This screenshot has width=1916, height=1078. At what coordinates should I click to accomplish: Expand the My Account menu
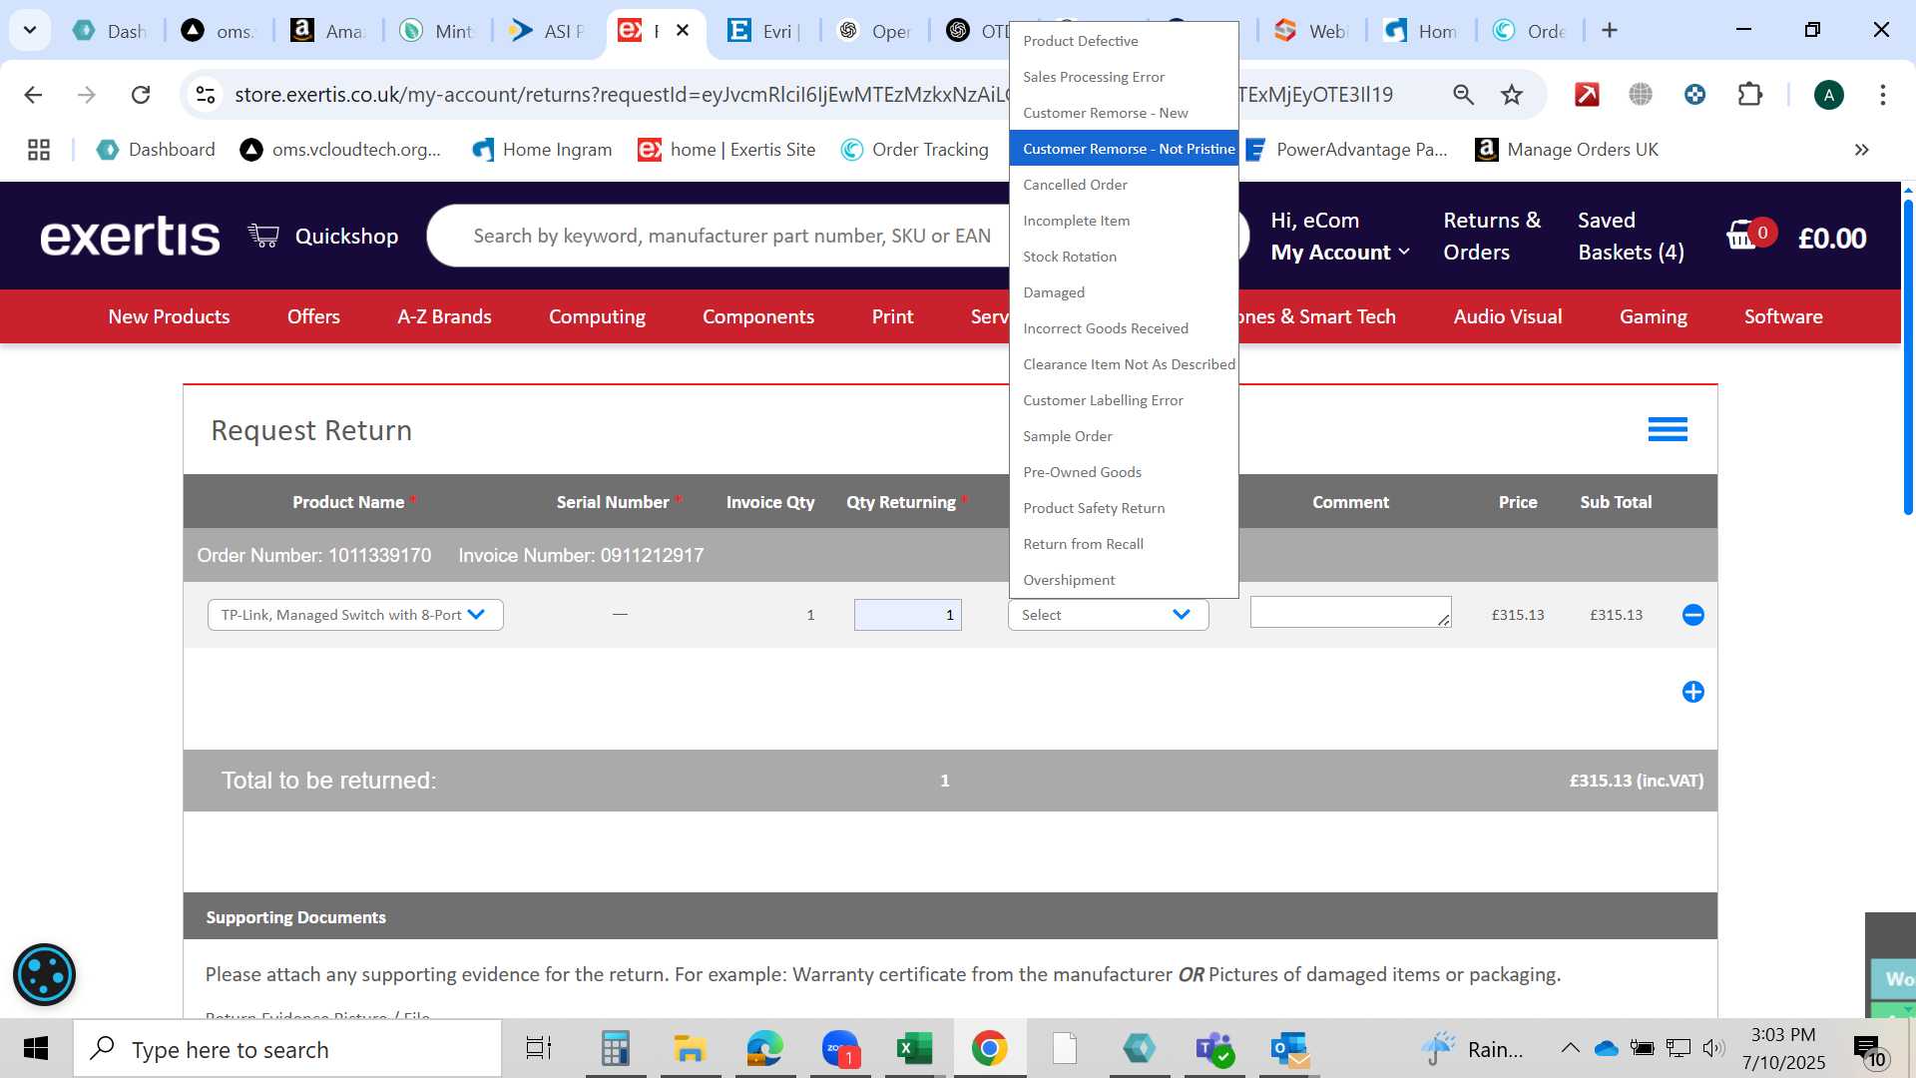coord(1340,253)
